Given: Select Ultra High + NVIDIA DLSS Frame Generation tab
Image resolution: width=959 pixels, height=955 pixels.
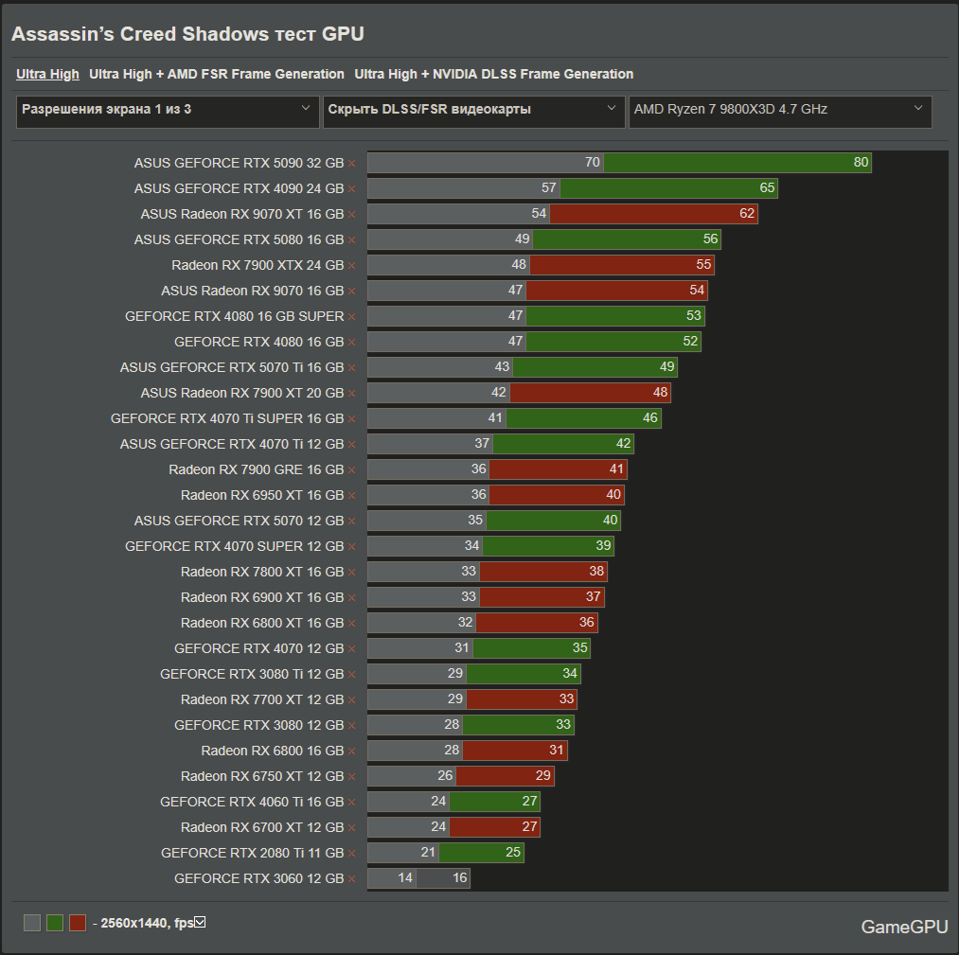Looking at the screenshot, I should 493,74.
